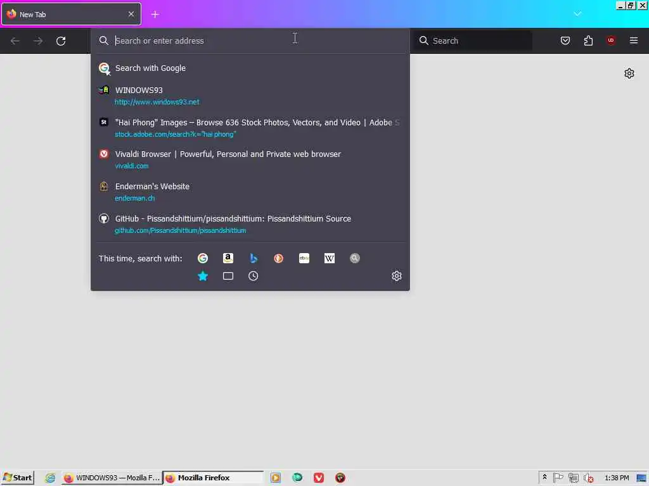Open the Enderman's Website suggestion

click(250, 192)
